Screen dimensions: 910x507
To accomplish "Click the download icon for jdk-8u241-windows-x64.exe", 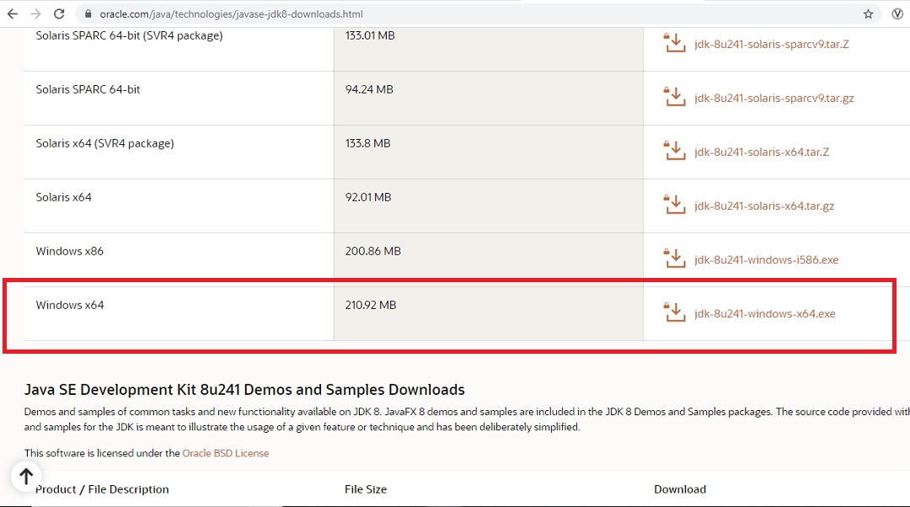I will tap(674, 312).
